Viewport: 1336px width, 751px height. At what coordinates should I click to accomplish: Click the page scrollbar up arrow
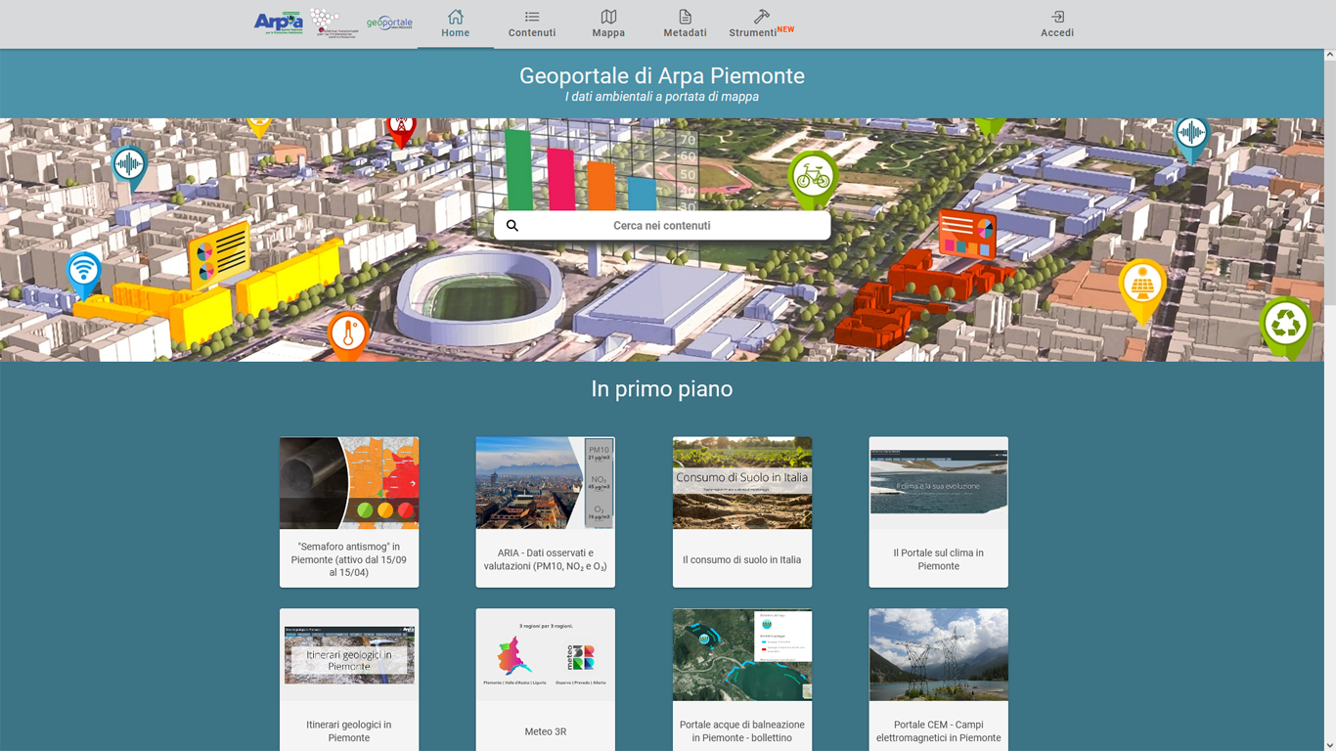pos(1329,55)
